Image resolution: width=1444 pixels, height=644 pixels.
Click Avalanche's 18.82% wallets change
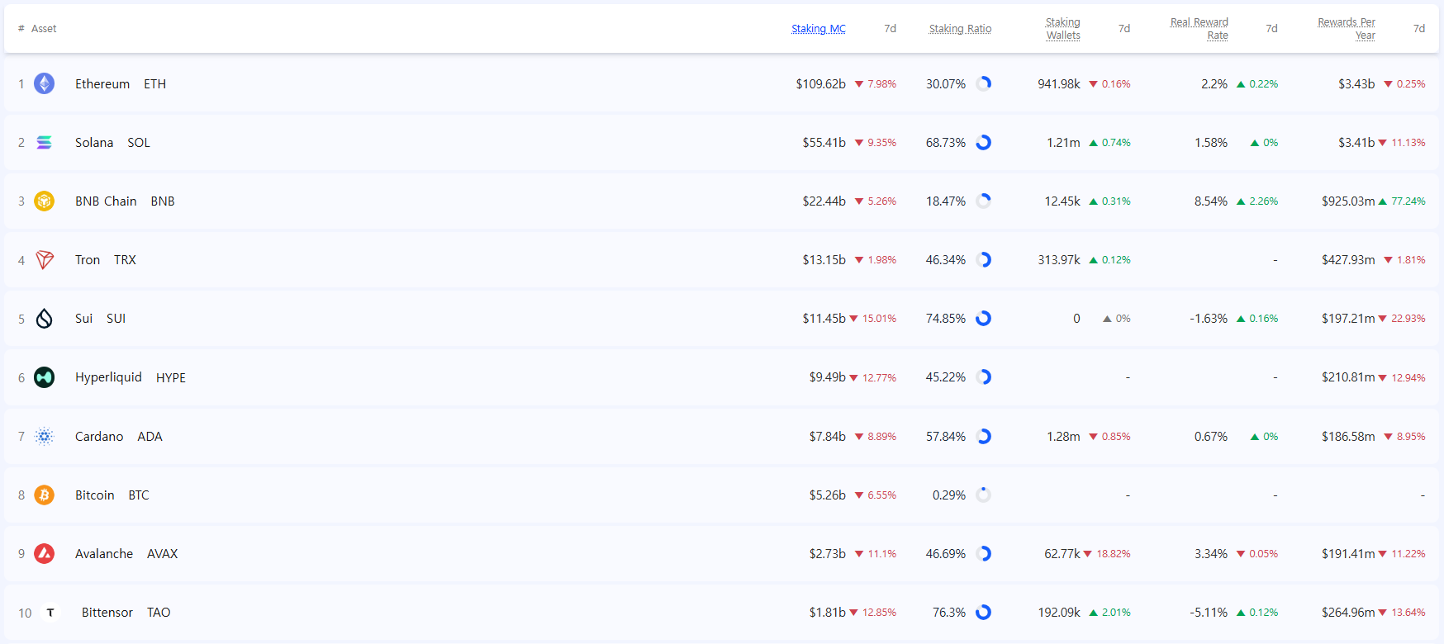tap(1107, 554)
